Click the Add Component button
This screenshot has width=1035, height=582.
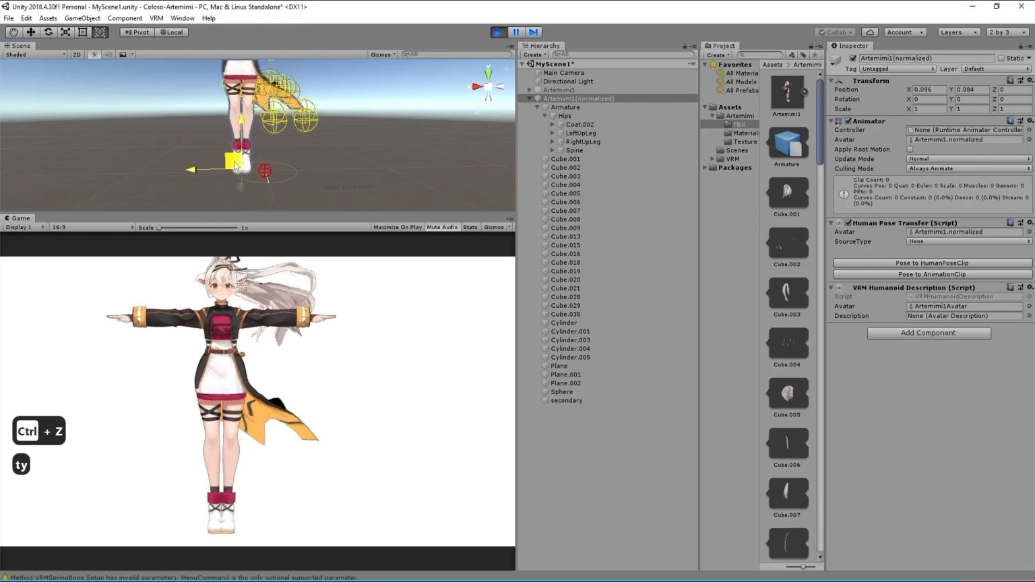coord(929,332)
